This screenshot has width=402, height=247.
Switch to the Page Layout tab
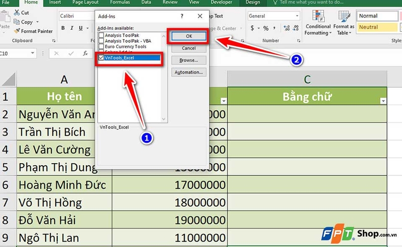(85, 2)
